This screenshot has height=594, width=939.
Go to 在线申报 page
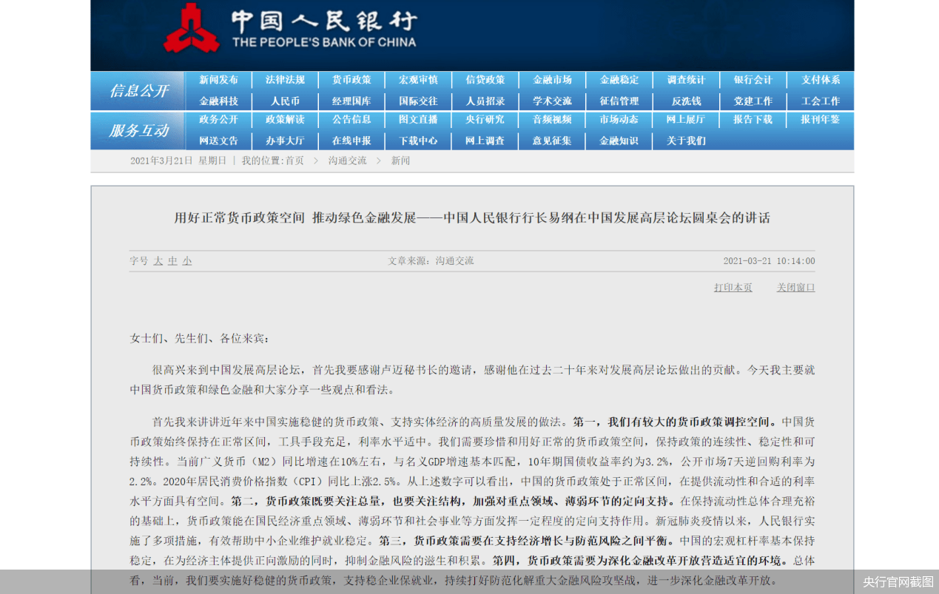point(351,141)
